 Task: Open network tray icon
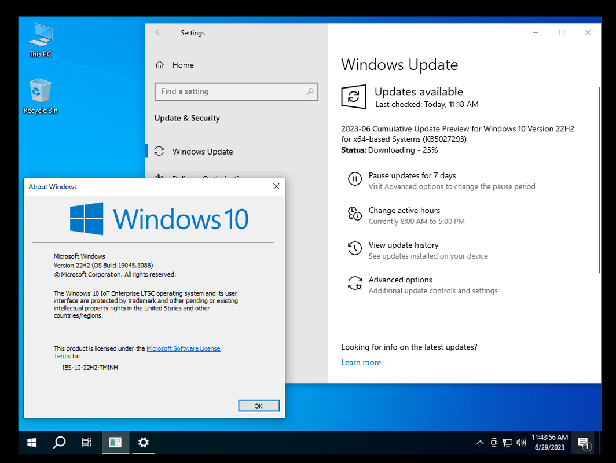508,443
